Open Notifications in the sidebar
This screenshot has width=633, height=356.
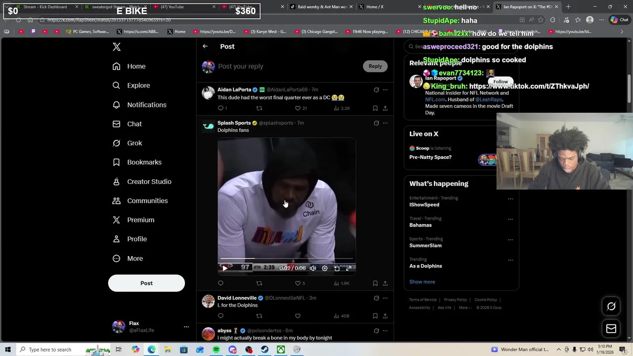point(139,105)
